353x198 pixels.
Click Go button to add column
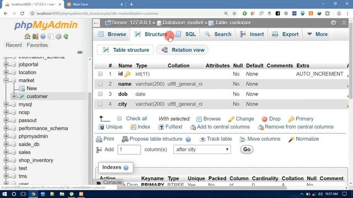[247, 150]
